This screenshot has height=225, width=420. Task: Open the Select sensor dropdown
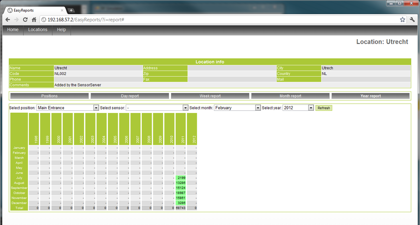(185, 107)
